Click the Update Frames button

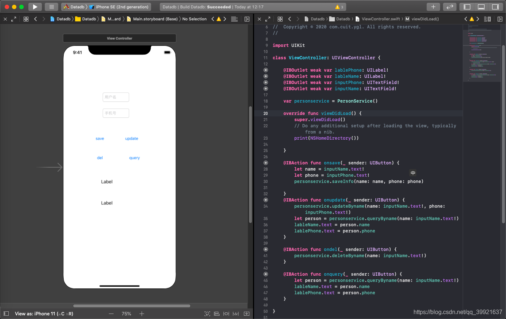point(207,314)
